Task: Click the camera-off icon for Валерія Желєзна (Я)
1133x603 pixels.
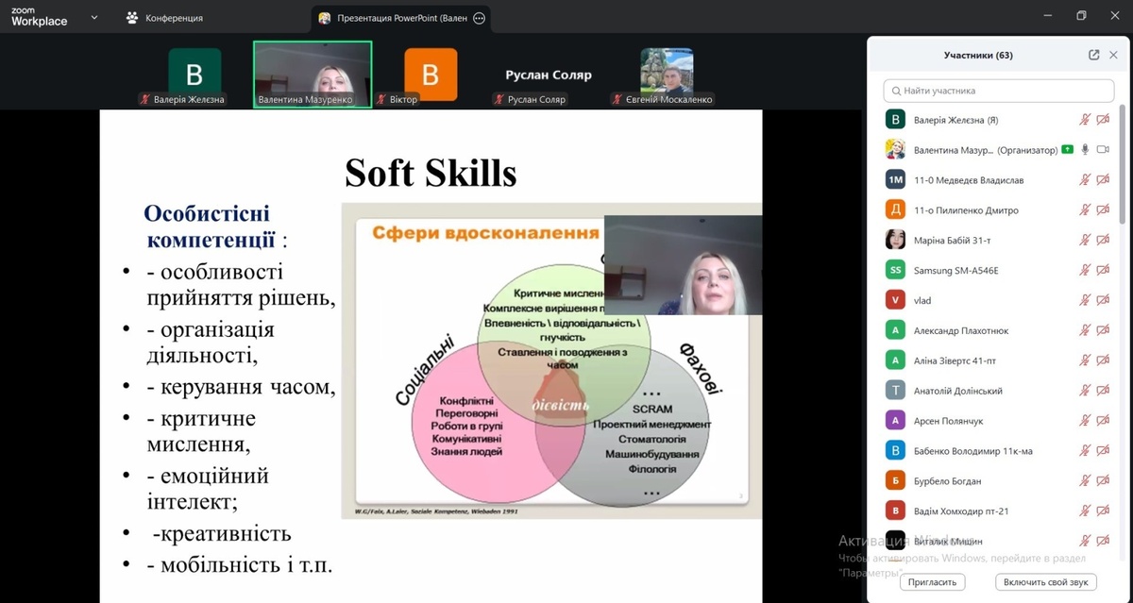Action: coord(1102,120)
